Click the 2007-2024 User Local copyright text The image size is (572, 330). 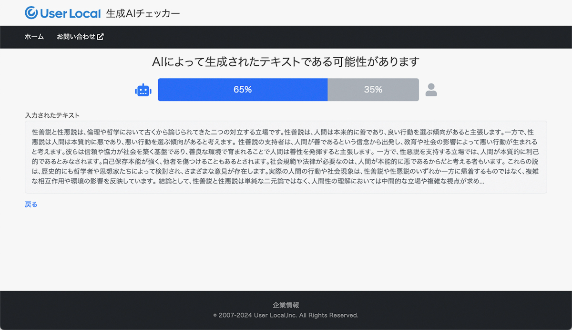click(x=286, y=315)
